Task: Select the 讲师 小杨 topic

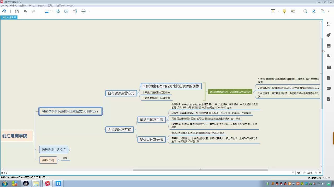Action: pos(48,160)
